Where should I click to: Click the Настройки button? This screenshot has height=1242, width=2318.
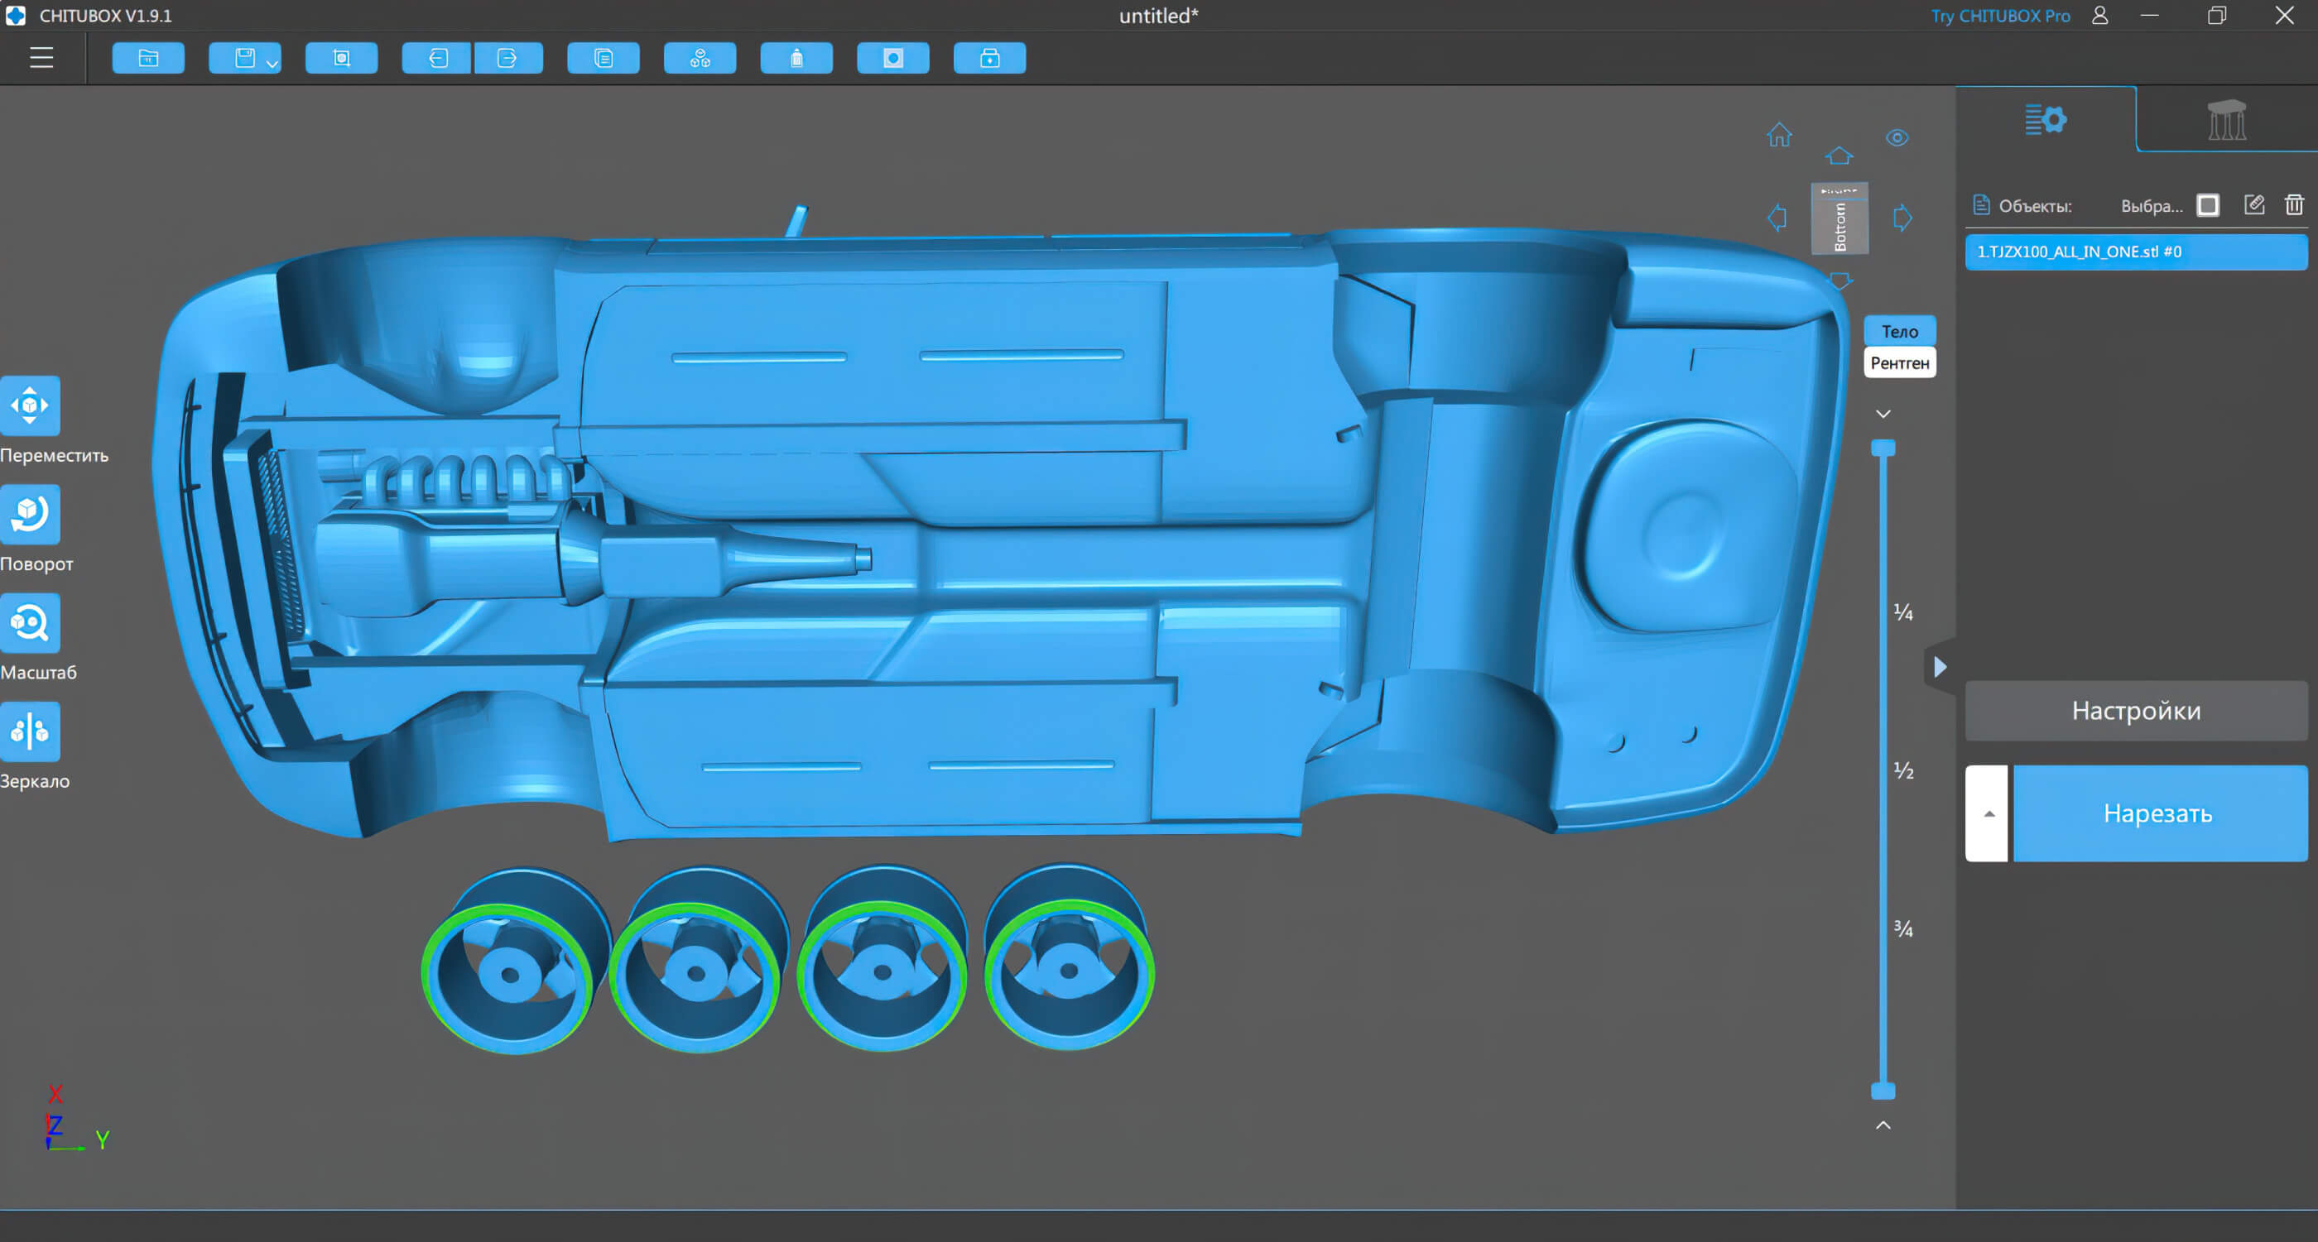[x=2135, y=711]
